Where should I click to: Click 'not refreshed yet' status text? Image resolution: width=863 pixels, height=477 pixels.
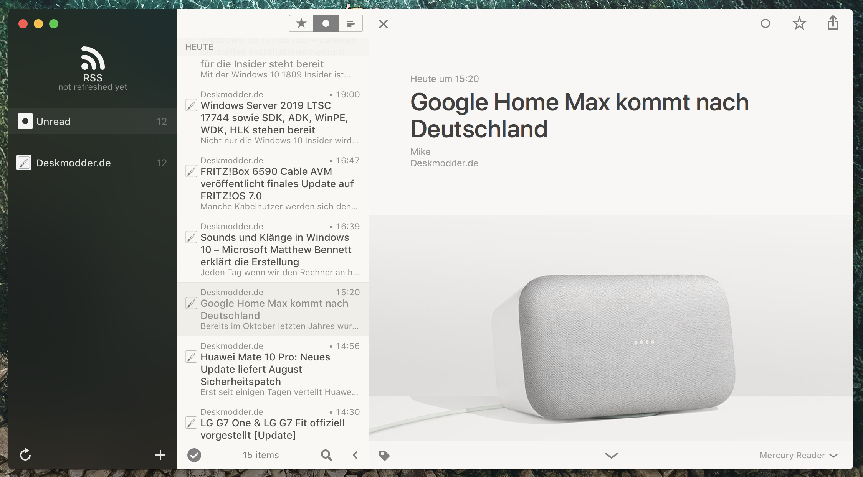(x=93, y=87)
